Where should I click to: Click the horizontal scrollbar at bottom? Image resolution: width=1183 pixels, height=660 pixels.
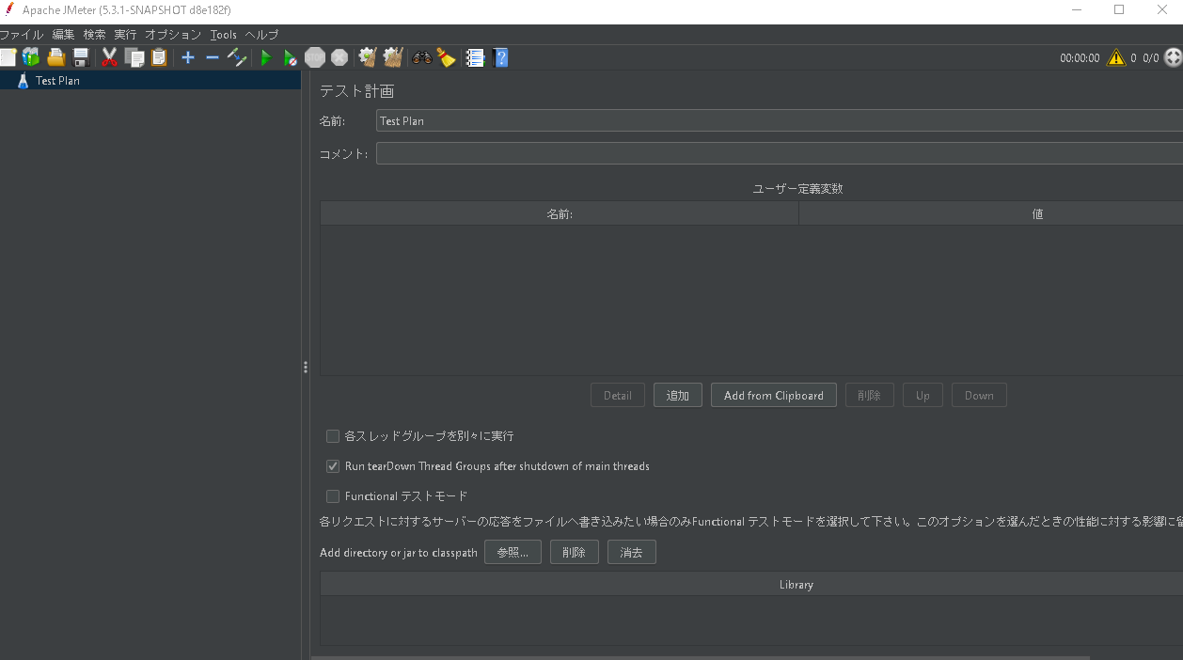[700, 657]
